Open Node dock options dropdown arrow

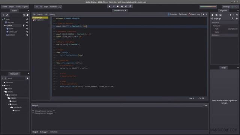tap(238, 67)
